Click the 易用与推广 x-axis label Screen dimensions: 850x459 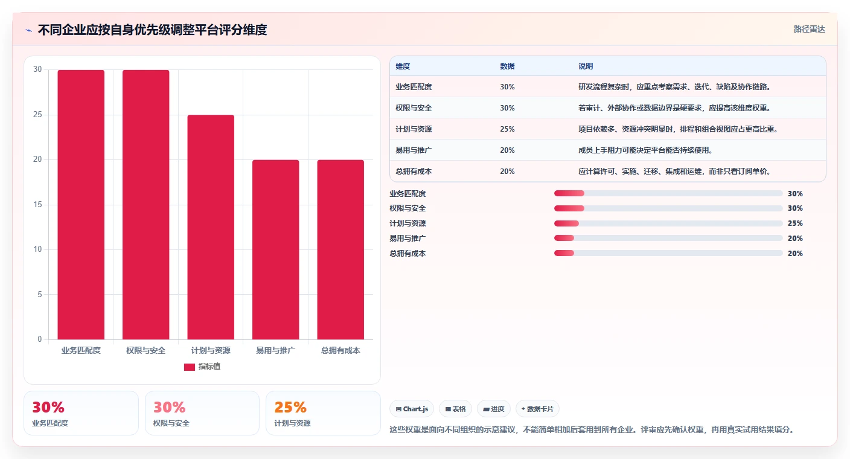(275, 350)
